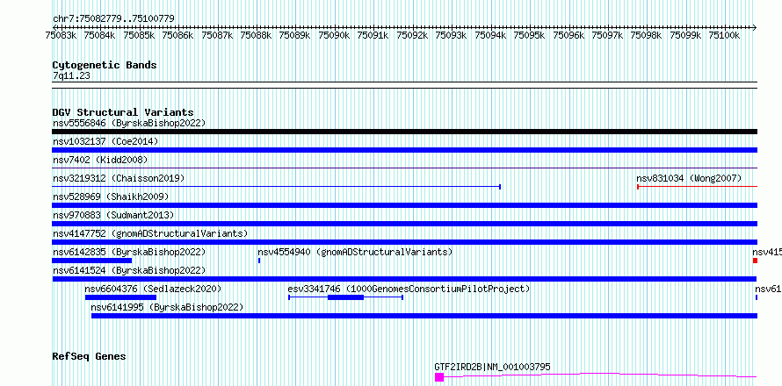
Task: Click the blue nsv970883 variant bar
Action: [x=404, y=224]
